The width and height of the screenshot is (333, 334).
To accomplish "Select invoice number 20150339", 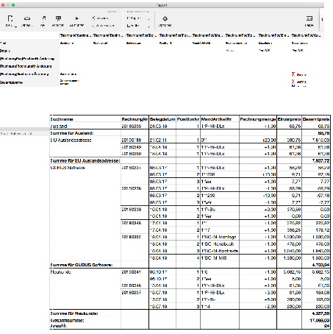I will (x=132, y=210).
